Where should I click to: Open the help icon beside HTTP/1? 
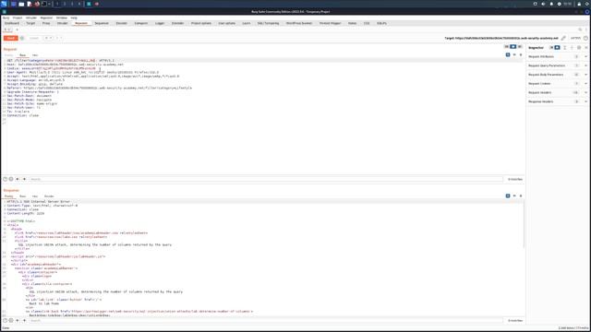pos(585,38)
